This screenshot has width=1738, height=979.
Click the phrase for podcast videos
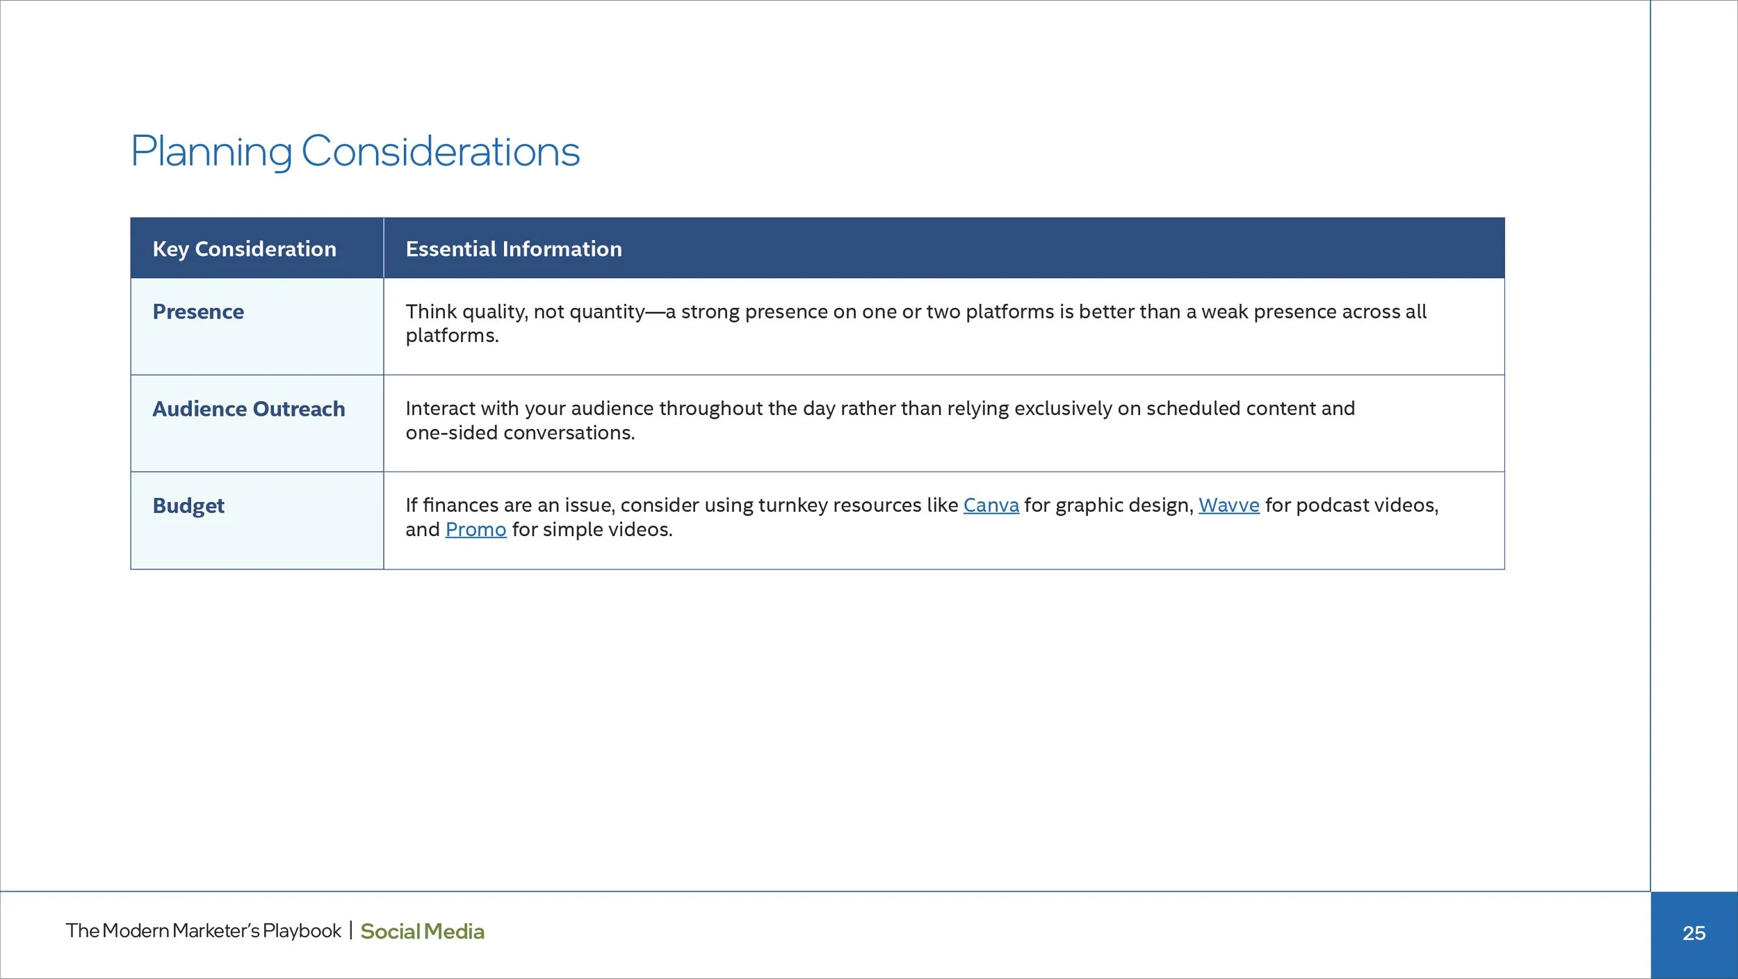tap(1351, 505)
